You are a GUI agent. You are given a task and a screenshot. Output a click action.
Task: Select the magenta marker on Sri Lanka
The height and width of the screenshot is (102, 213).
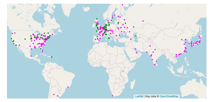(x=155, y=65)
